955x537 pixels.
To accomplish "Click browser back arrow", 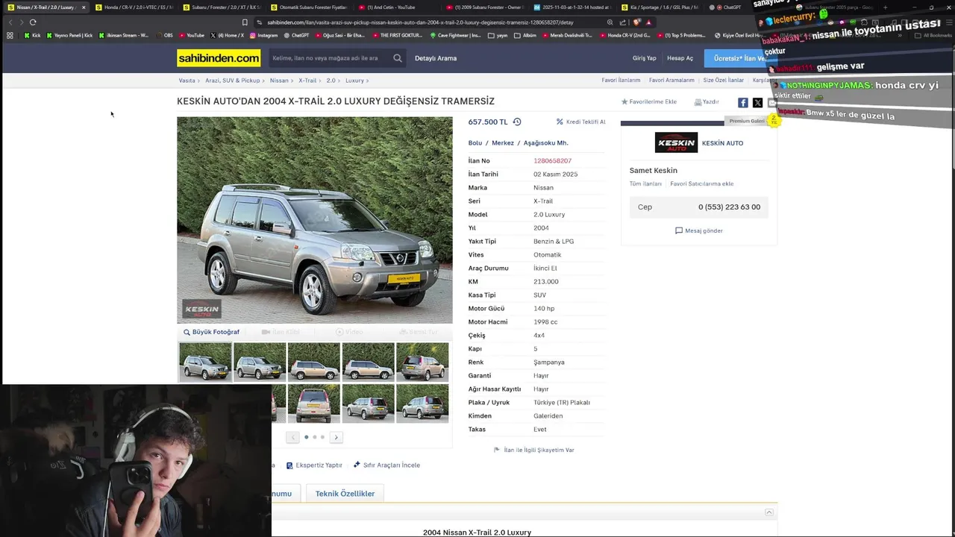I will [10, 22].
